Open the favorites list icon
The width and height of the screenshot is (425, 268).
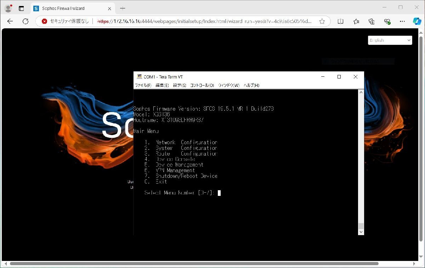tap(356, 21)
